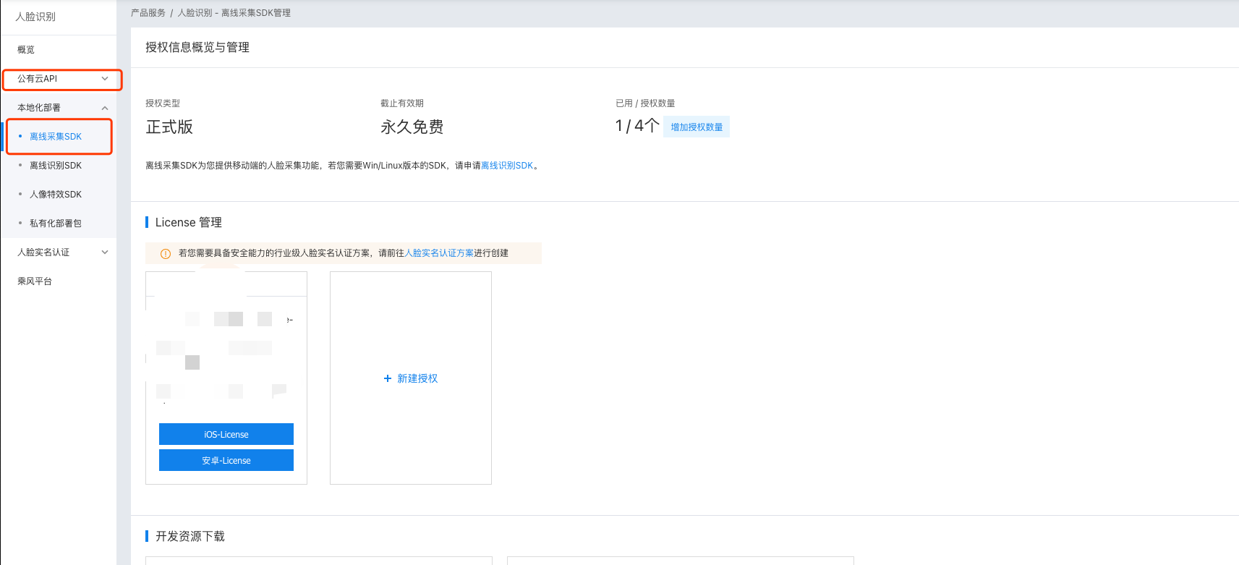
Task: Select 离线采集SDK in the sidebar
Action: click(x=56, y=137)
